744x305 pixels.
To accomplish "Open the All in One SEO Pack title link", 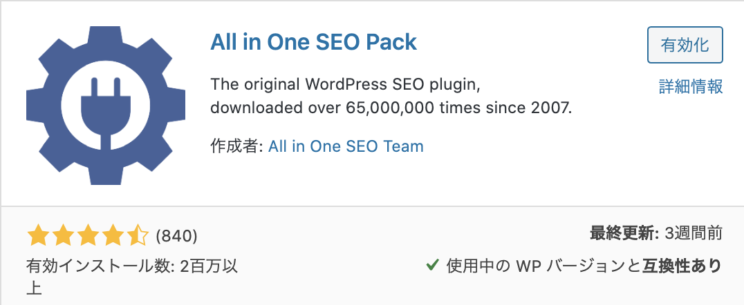I will 314,42.
